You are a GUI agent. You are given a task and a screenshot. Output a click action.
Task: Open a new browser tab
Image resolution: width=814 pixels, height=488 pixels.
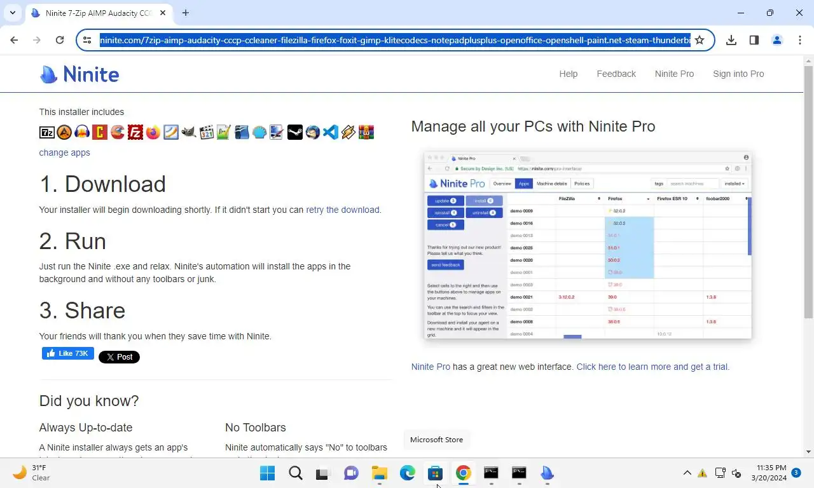pos(186,13)
